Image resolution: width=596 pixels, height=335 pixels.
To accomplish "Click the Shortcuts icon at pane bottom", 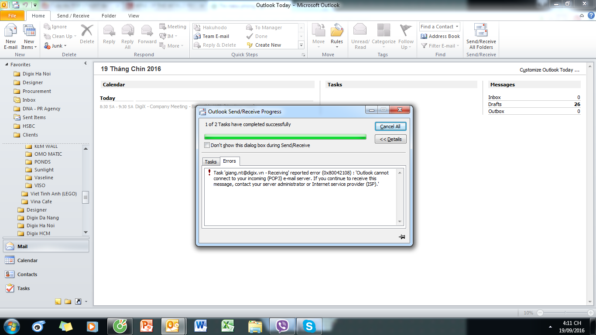I will pyautogui.click(x=78, y=301).
